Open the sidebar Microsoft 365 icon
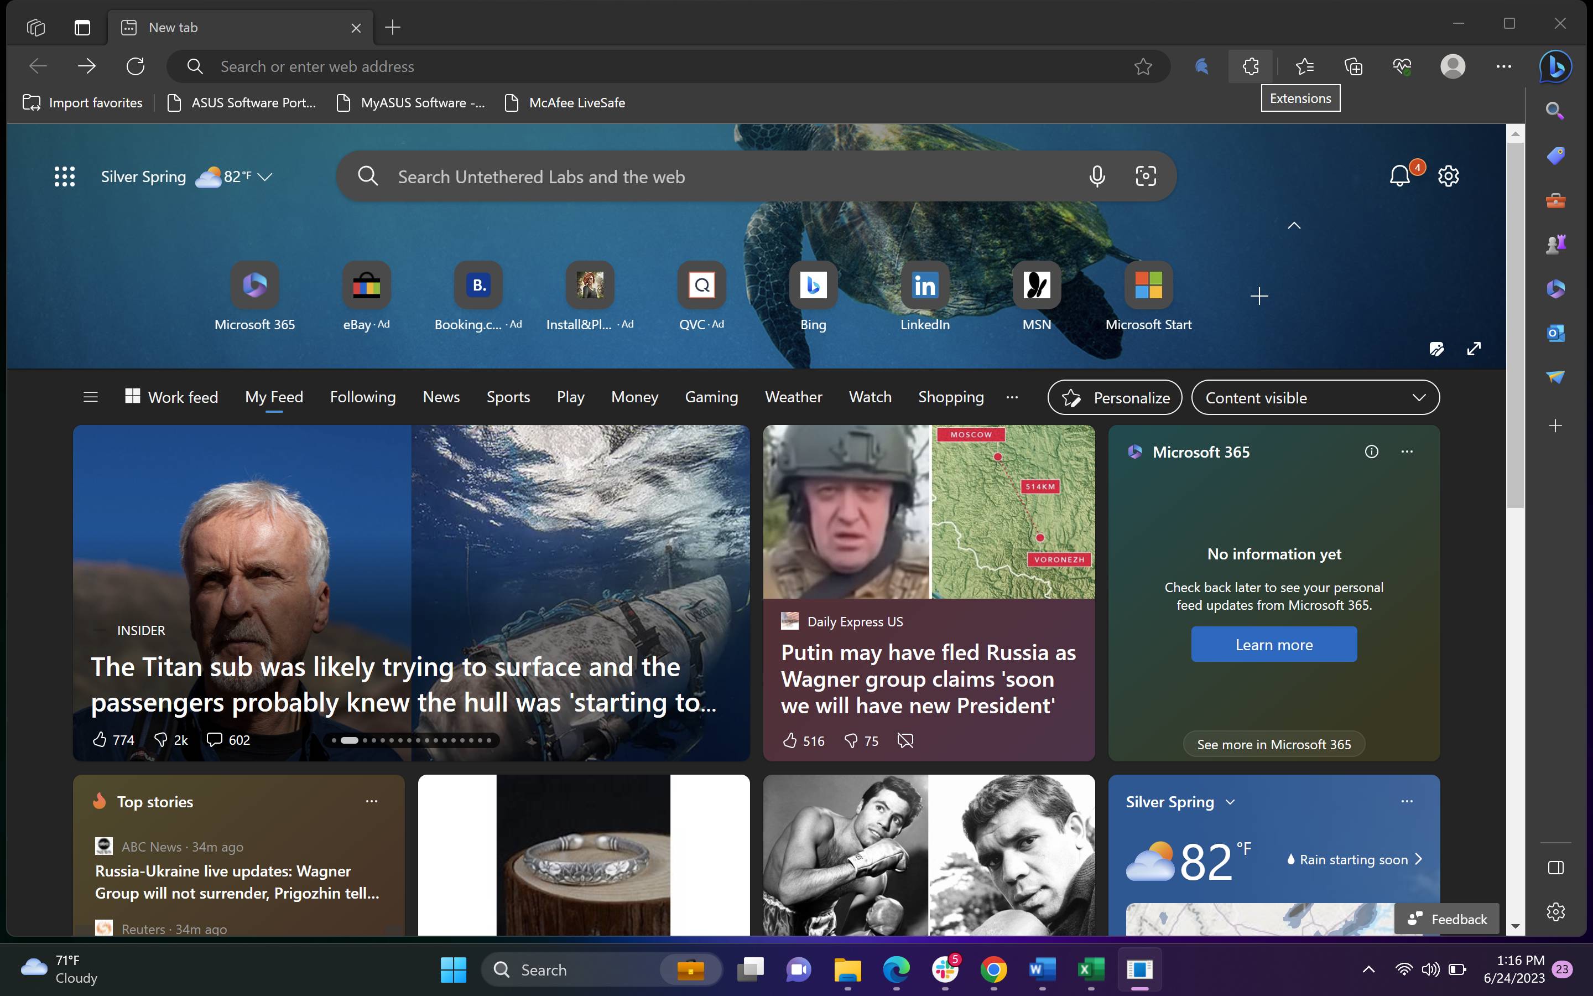Image resolution: width=1593 pixels, height=996 pixels. tap(1555, 288)
